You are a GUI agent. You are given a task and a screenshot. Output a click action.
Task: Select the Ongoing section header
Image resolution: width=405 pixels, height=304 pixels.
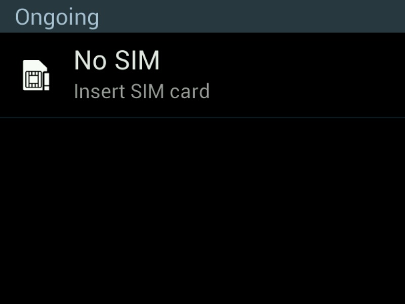202,16
